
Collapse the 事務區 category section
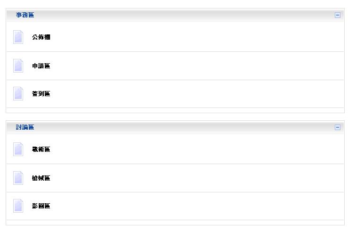click(337, 15)
